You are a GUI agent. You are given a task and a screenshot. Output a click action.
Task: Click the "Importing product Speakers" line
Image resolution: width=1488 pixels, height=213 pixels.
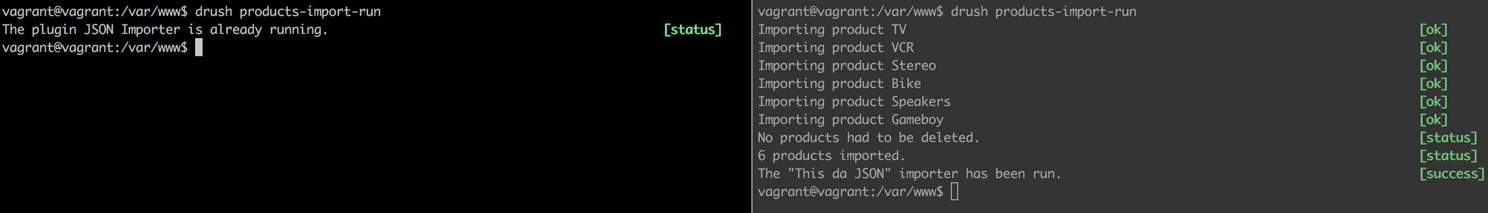pos(854,102)
